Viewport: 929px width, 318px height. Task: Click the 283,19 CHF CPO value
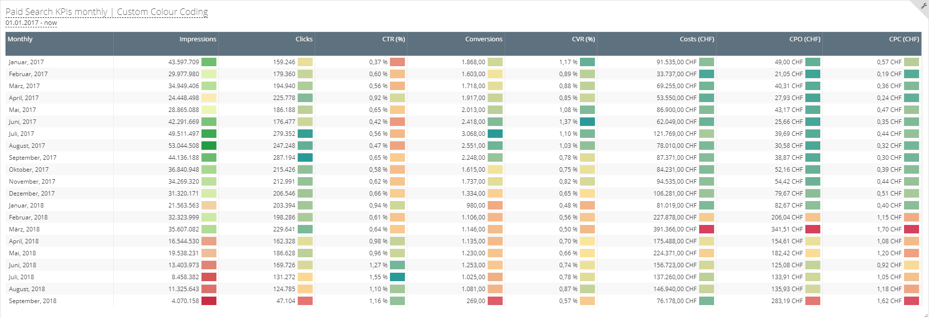[x=787, y=301]
